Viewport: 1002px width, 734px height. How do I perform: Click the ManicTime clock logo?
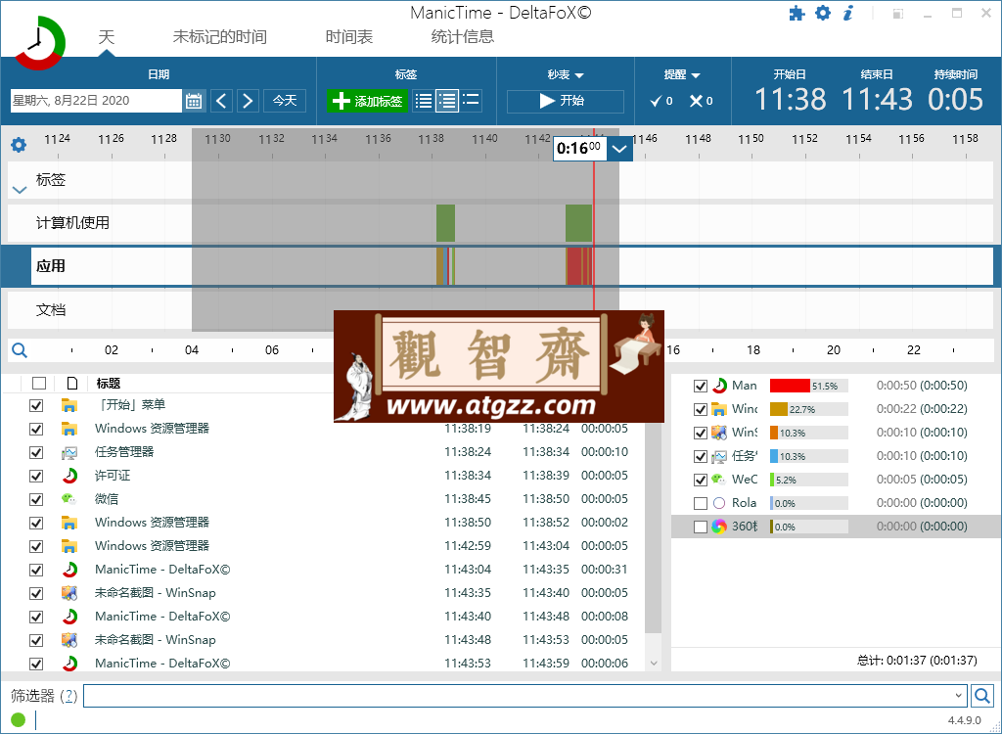39,42
